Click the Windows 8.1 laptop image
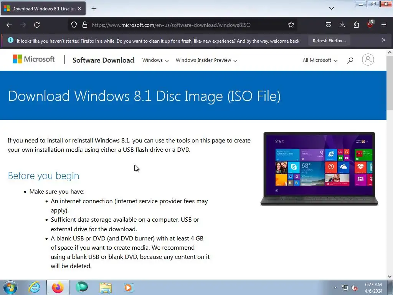The image size is (393, 295). tap(319, 169)
